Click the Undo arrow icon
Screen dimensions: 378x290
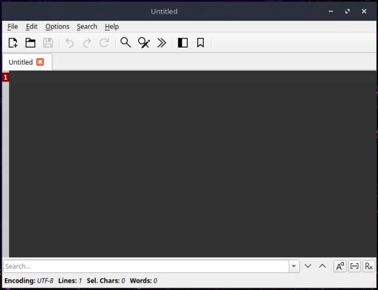(70, 43)
